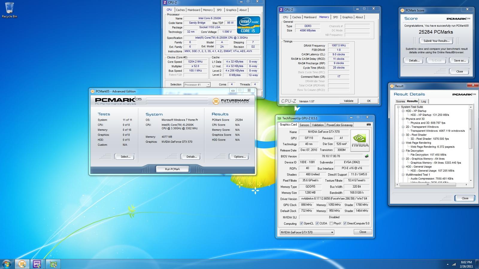Open the PowerColor Giveaway tab
Screen dimensions: 479x269
(x=339, y=125)
